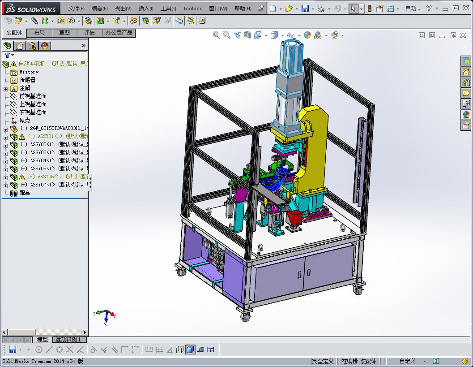Viewport: 473px width, 367px height.
Task: Click the Reference Geometry icon
Action: click(116, 21)
